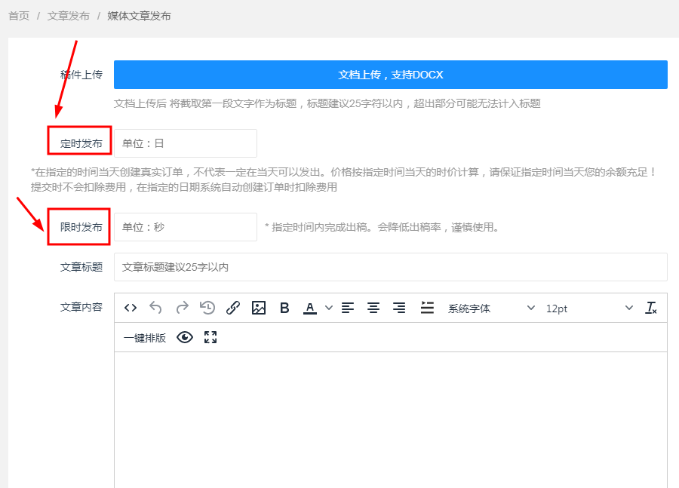The width and height of the screenshot is (679, 488).
Task: Redo the last edit in editor
Action: (x=182, y=308)
